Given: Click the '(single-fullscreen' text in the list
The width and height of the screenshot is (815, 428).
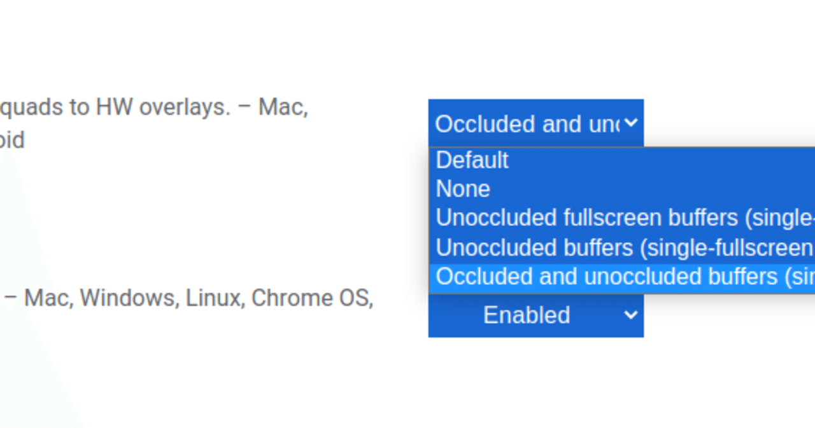Looking at the screenshot, I should pyautogui.click(x=726, y=247).
